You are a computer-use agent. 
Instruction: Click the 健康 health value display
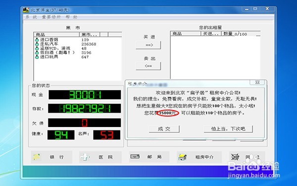(x=61, y=135)
